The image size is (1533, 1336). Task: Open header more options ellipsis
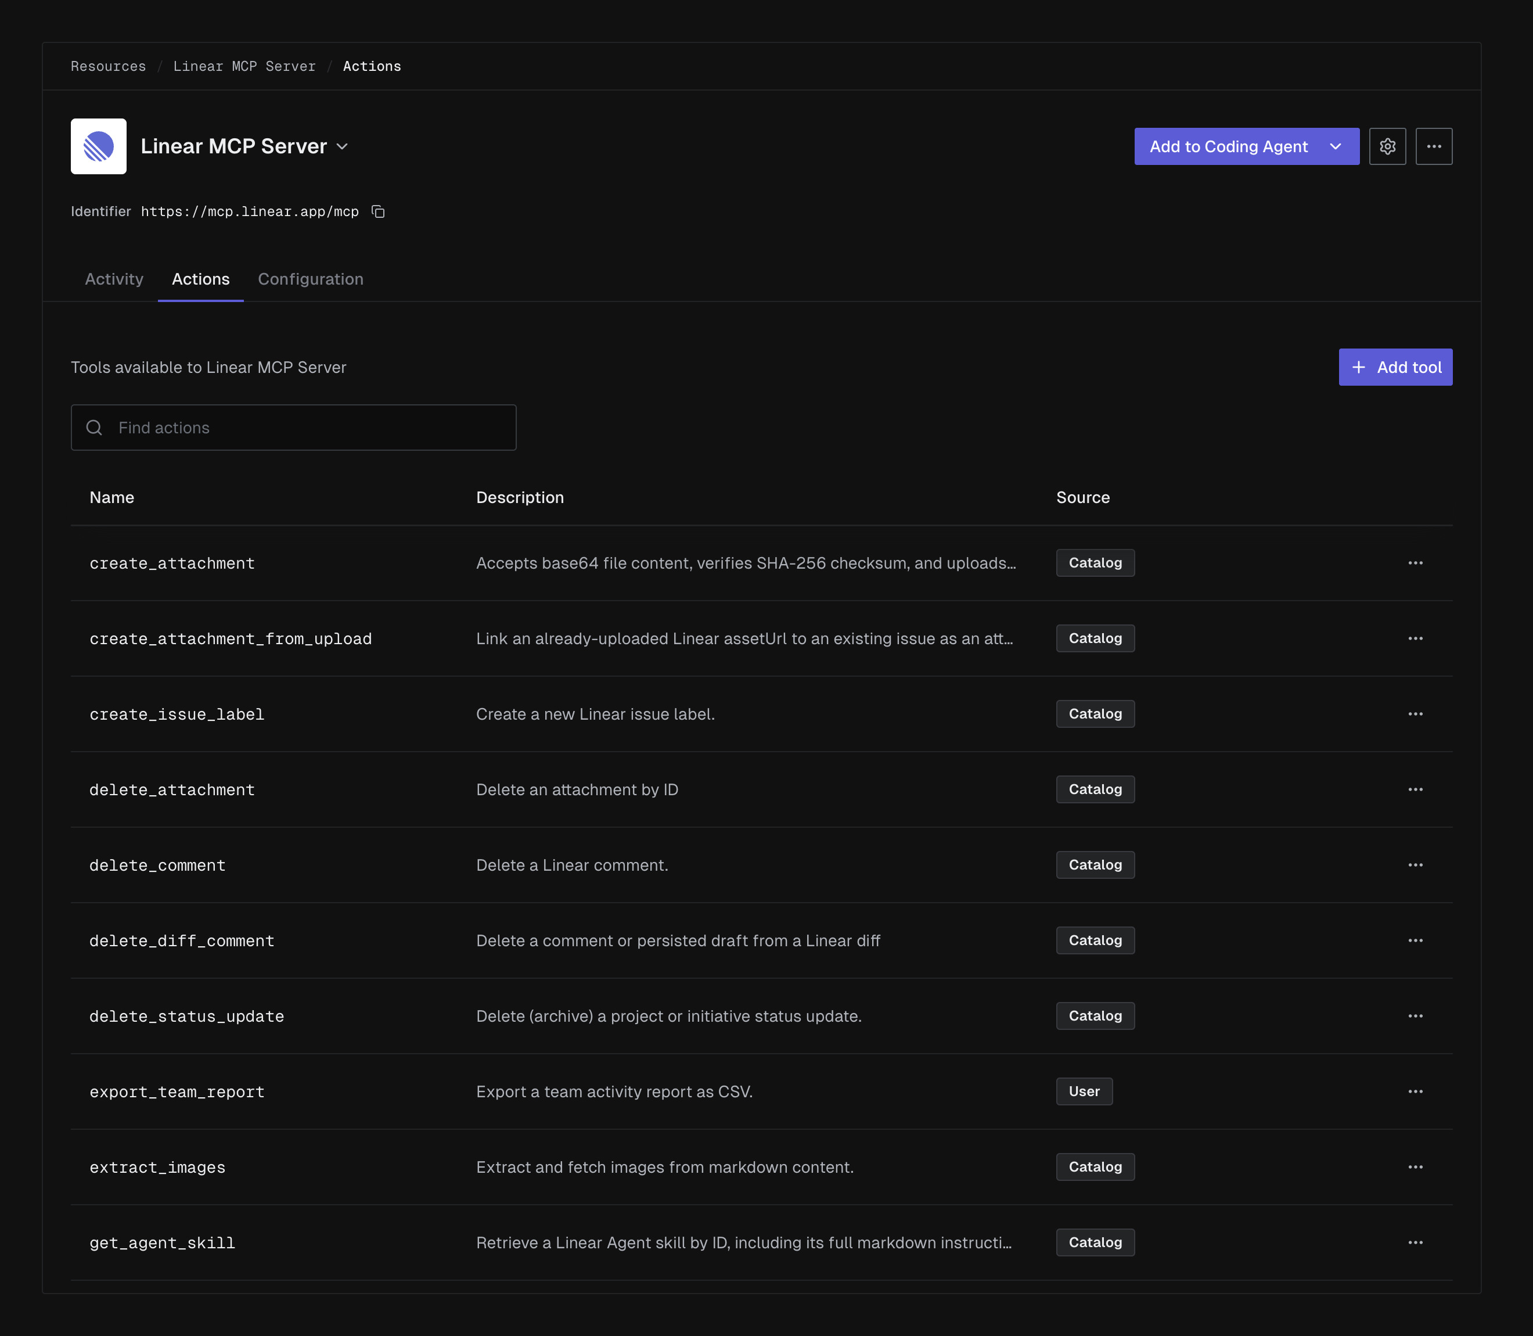pos(1434,146)
